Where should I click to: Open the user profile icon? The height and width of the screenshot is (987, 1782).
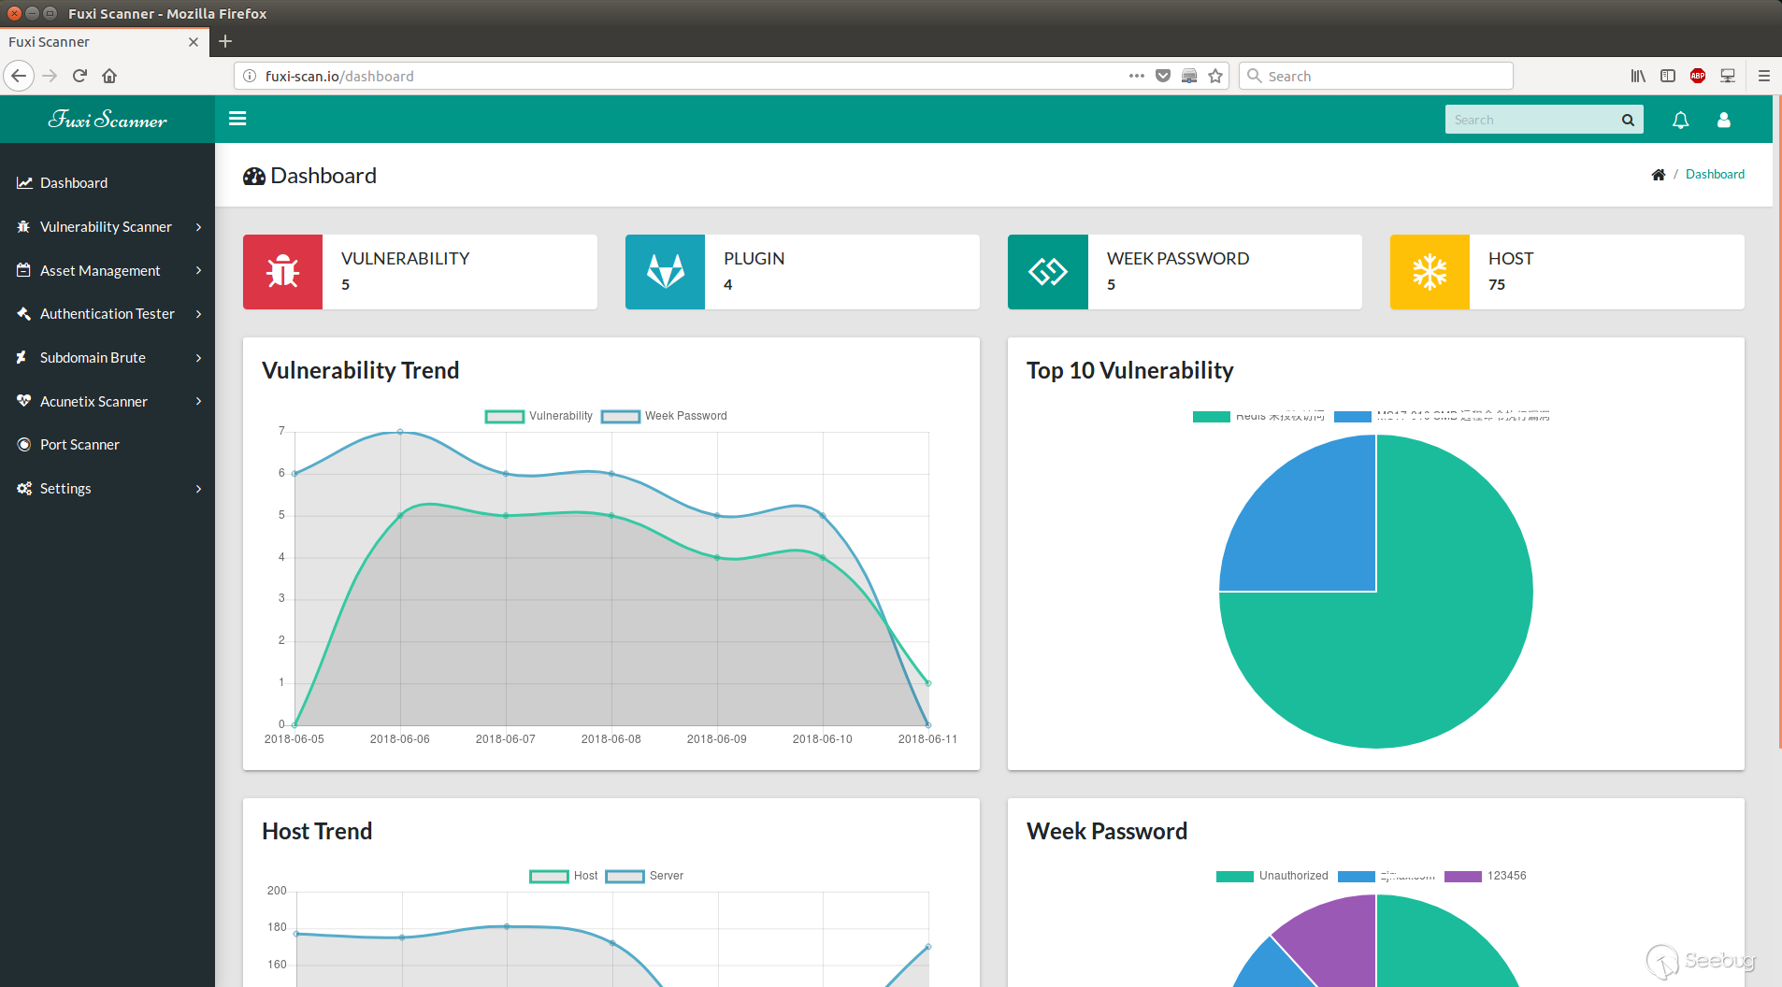[x=1723, y=120]
